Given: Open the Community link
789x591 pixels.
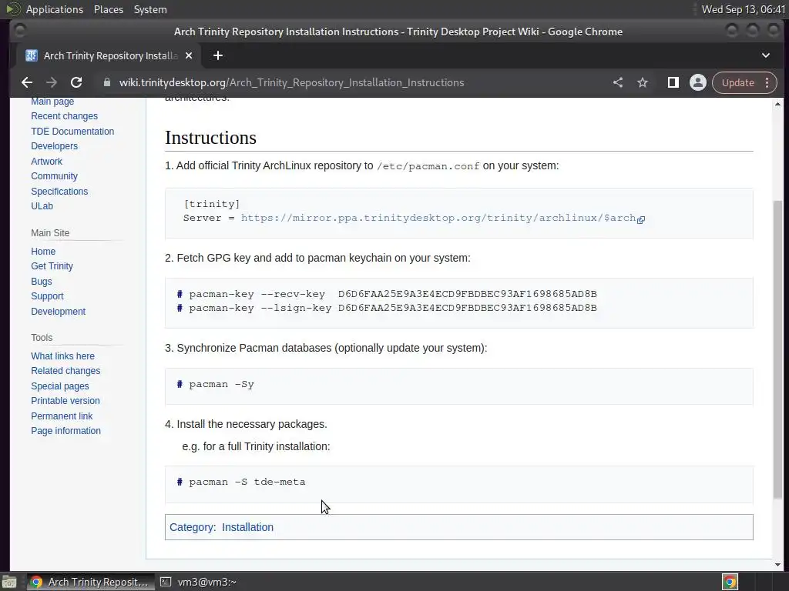Looking at the screenshot, I should [55, 176].
